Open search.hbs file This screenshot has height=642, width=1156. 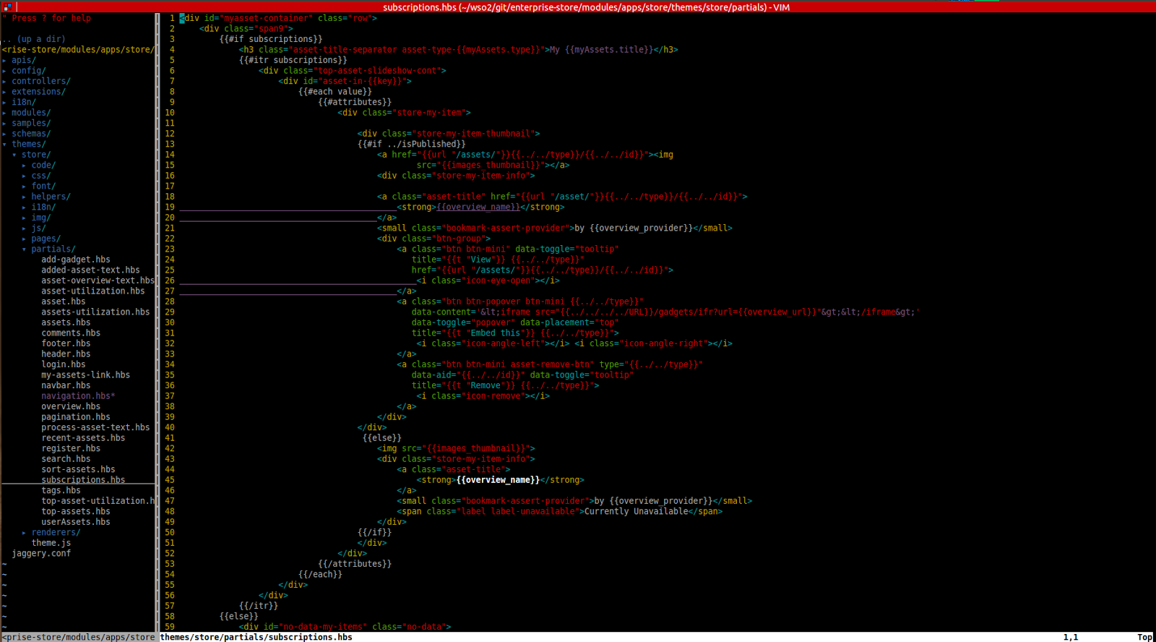66,458
